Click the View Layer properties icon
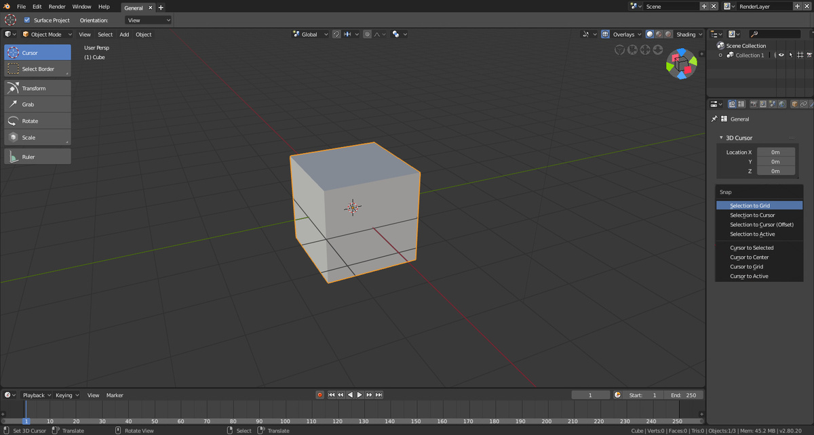 [x=763, y=104]
